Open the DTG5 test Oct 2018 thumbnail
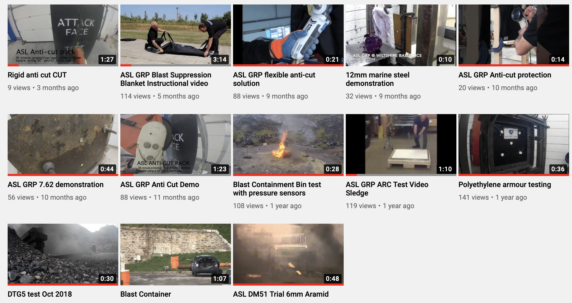572x303 pixels. click(63, 255)
